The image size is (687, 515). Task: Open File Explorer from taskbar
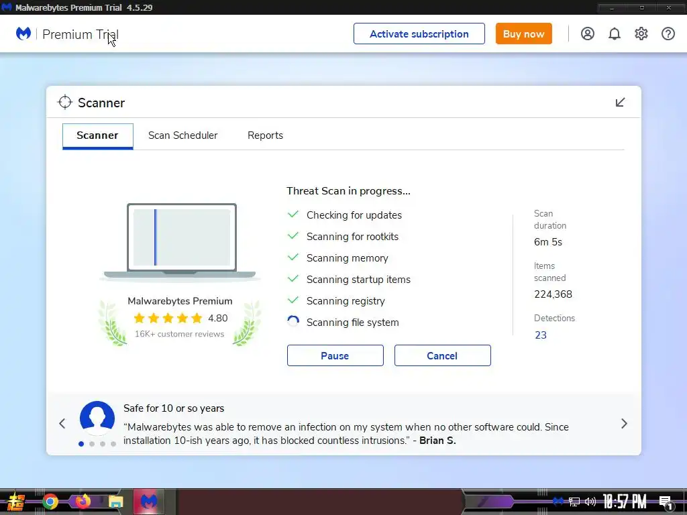tap(115, 502)
